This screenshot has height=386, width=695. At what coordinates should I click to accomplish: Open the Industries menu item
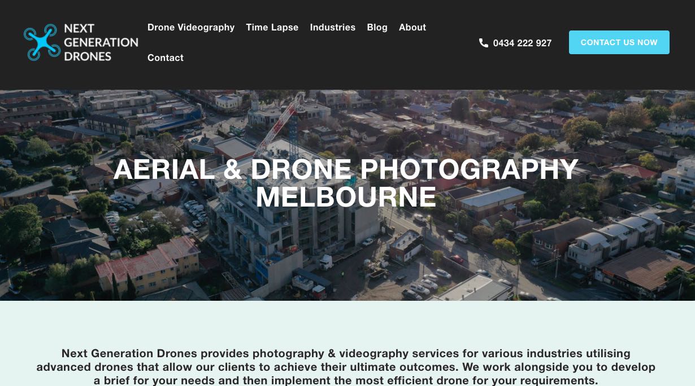tap(333, 27)
